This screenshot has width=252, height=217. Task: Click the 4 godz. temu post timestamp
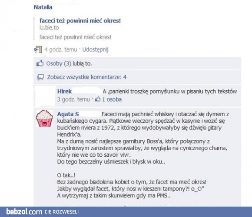[x=61, y=49]
